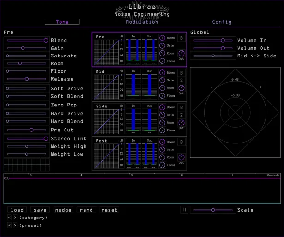
Task: Adjust the Pre Out slider
Action: pos(27,130)
